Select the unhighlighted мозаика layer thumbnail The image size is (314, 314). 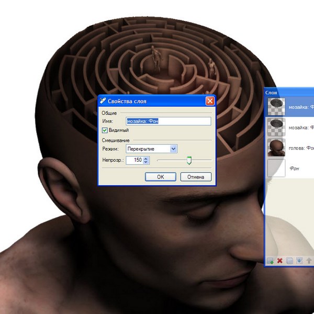point(276,127)
